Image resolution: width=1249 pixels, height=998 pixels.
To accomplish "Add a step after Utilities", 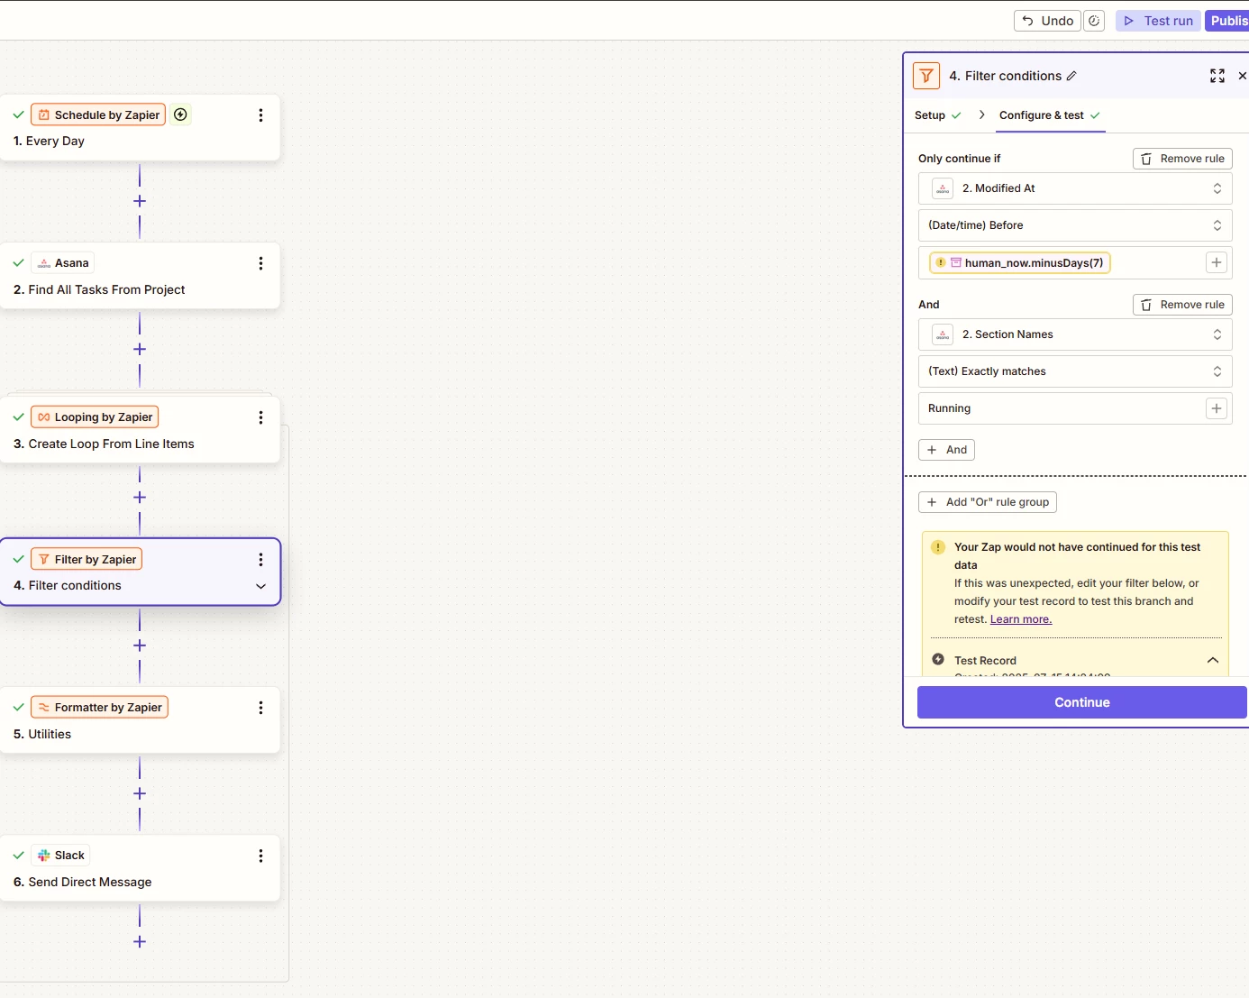I will click(140, 793).
